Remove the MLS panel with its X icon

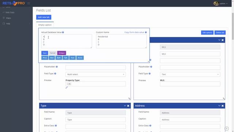click(223, 40)
